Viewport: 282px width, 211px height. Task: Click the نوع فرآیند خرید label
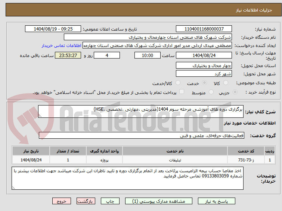pyautogui.click(x=261, y=92)
